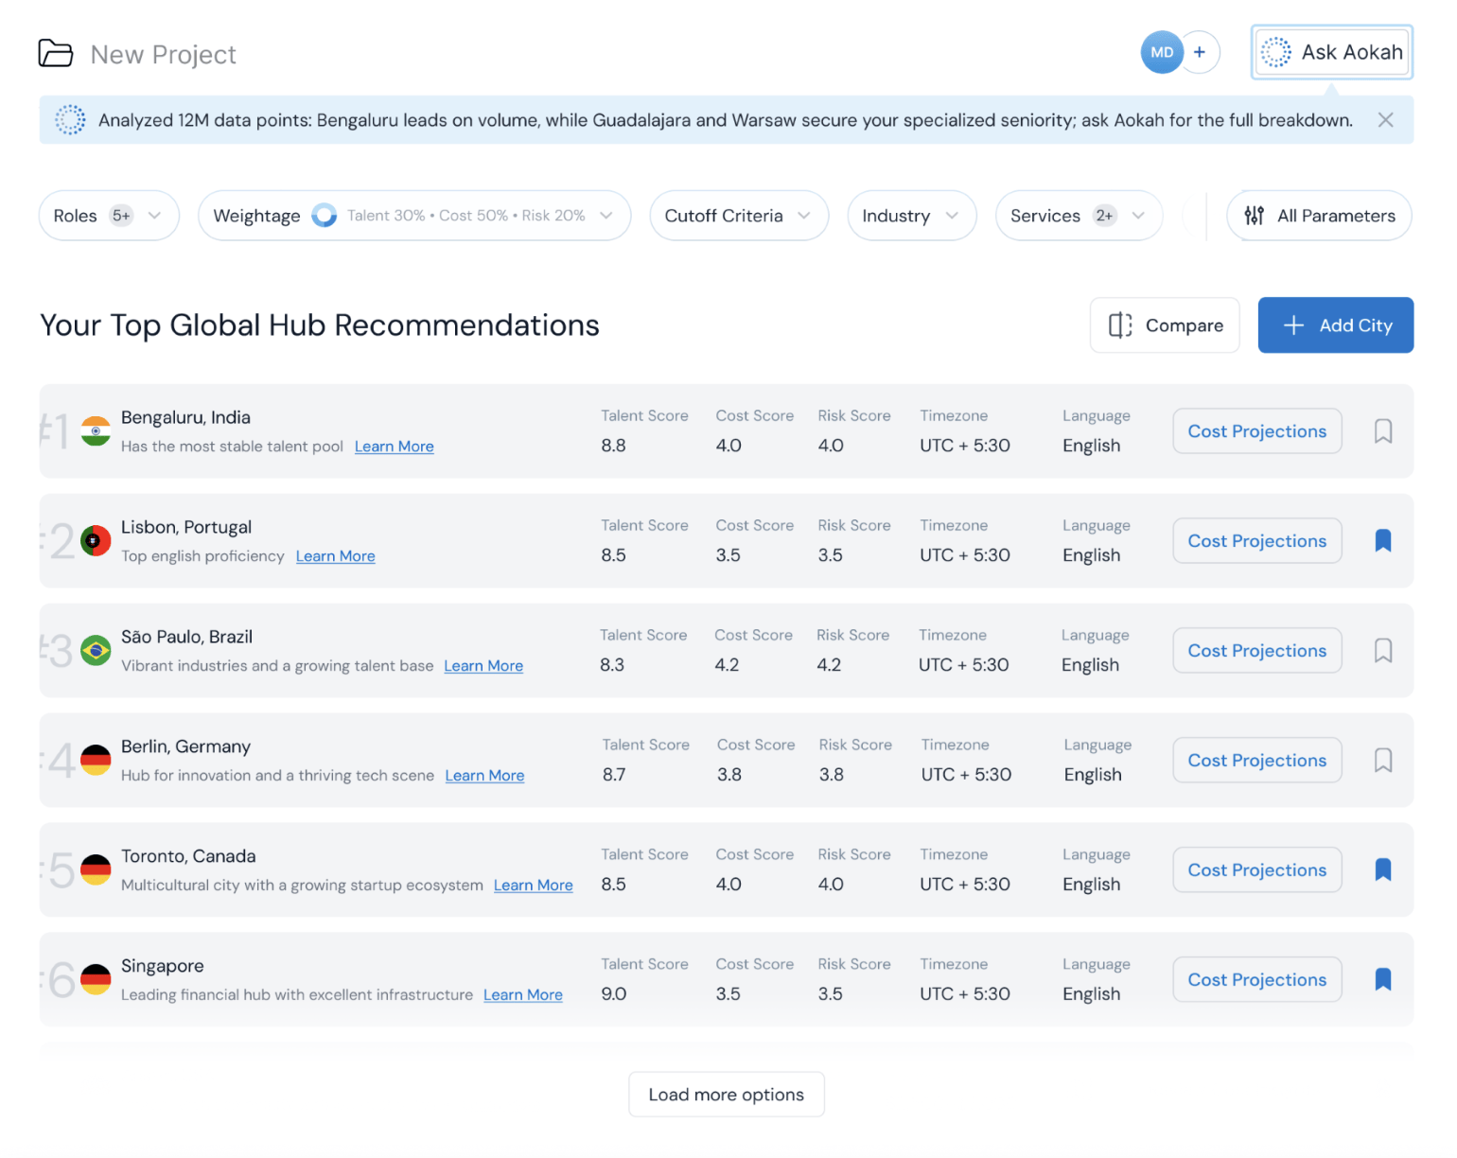Open the MD user avatar
The height and width of the screenshot is (1158, 1457).
[1162, 53]
